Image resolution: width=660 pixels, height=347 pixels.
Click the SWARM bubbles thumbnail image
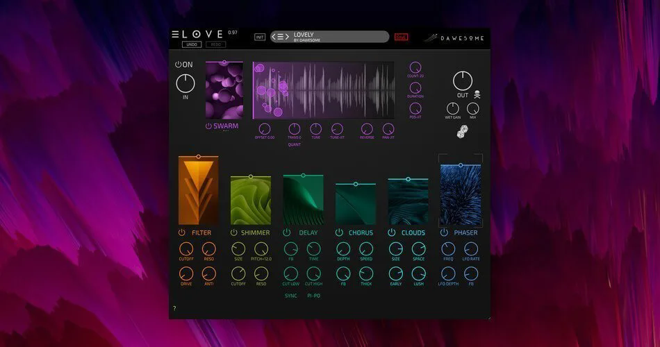[224, 91]
